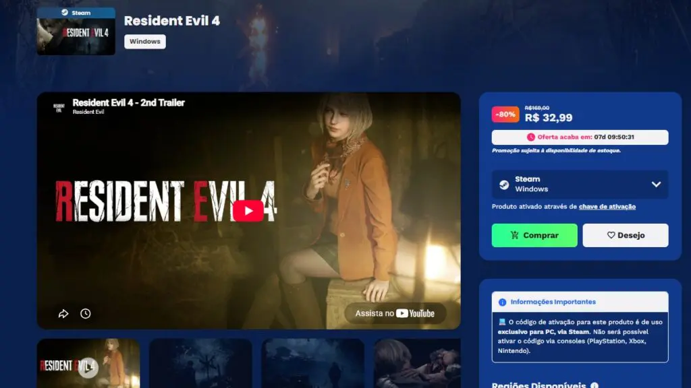Click the Comprar button

pyautogui.click(x=534, y=235)
